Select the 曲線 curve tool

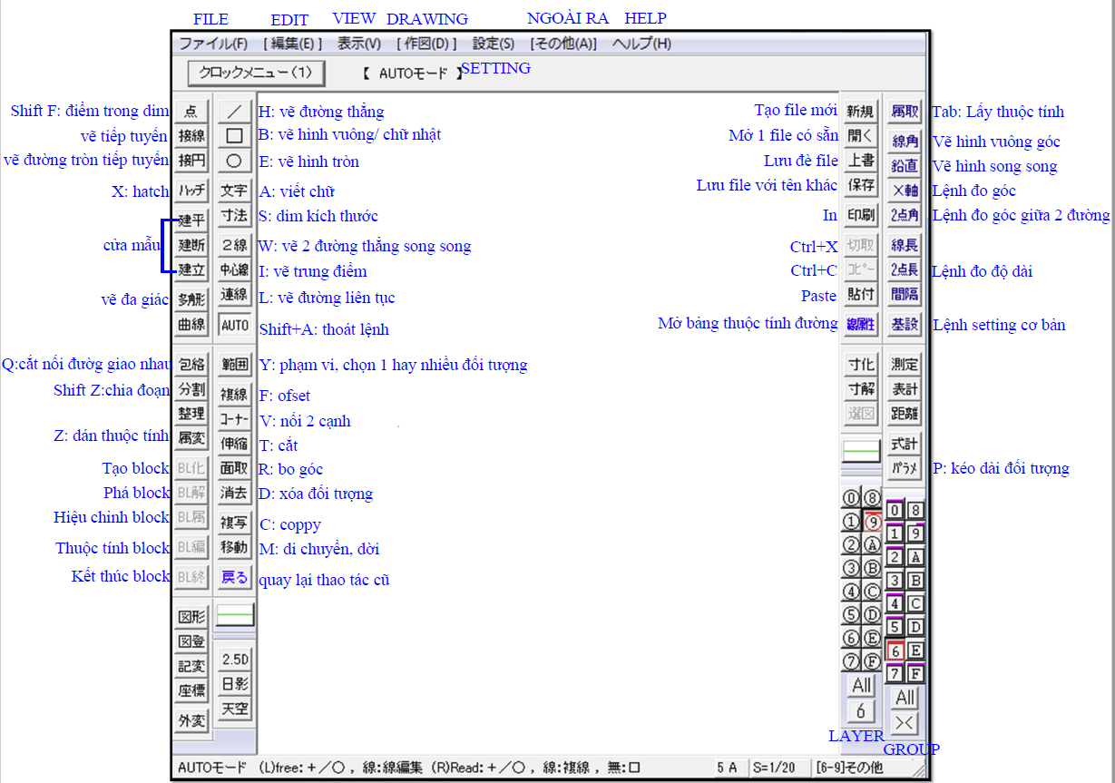[191, 324]
